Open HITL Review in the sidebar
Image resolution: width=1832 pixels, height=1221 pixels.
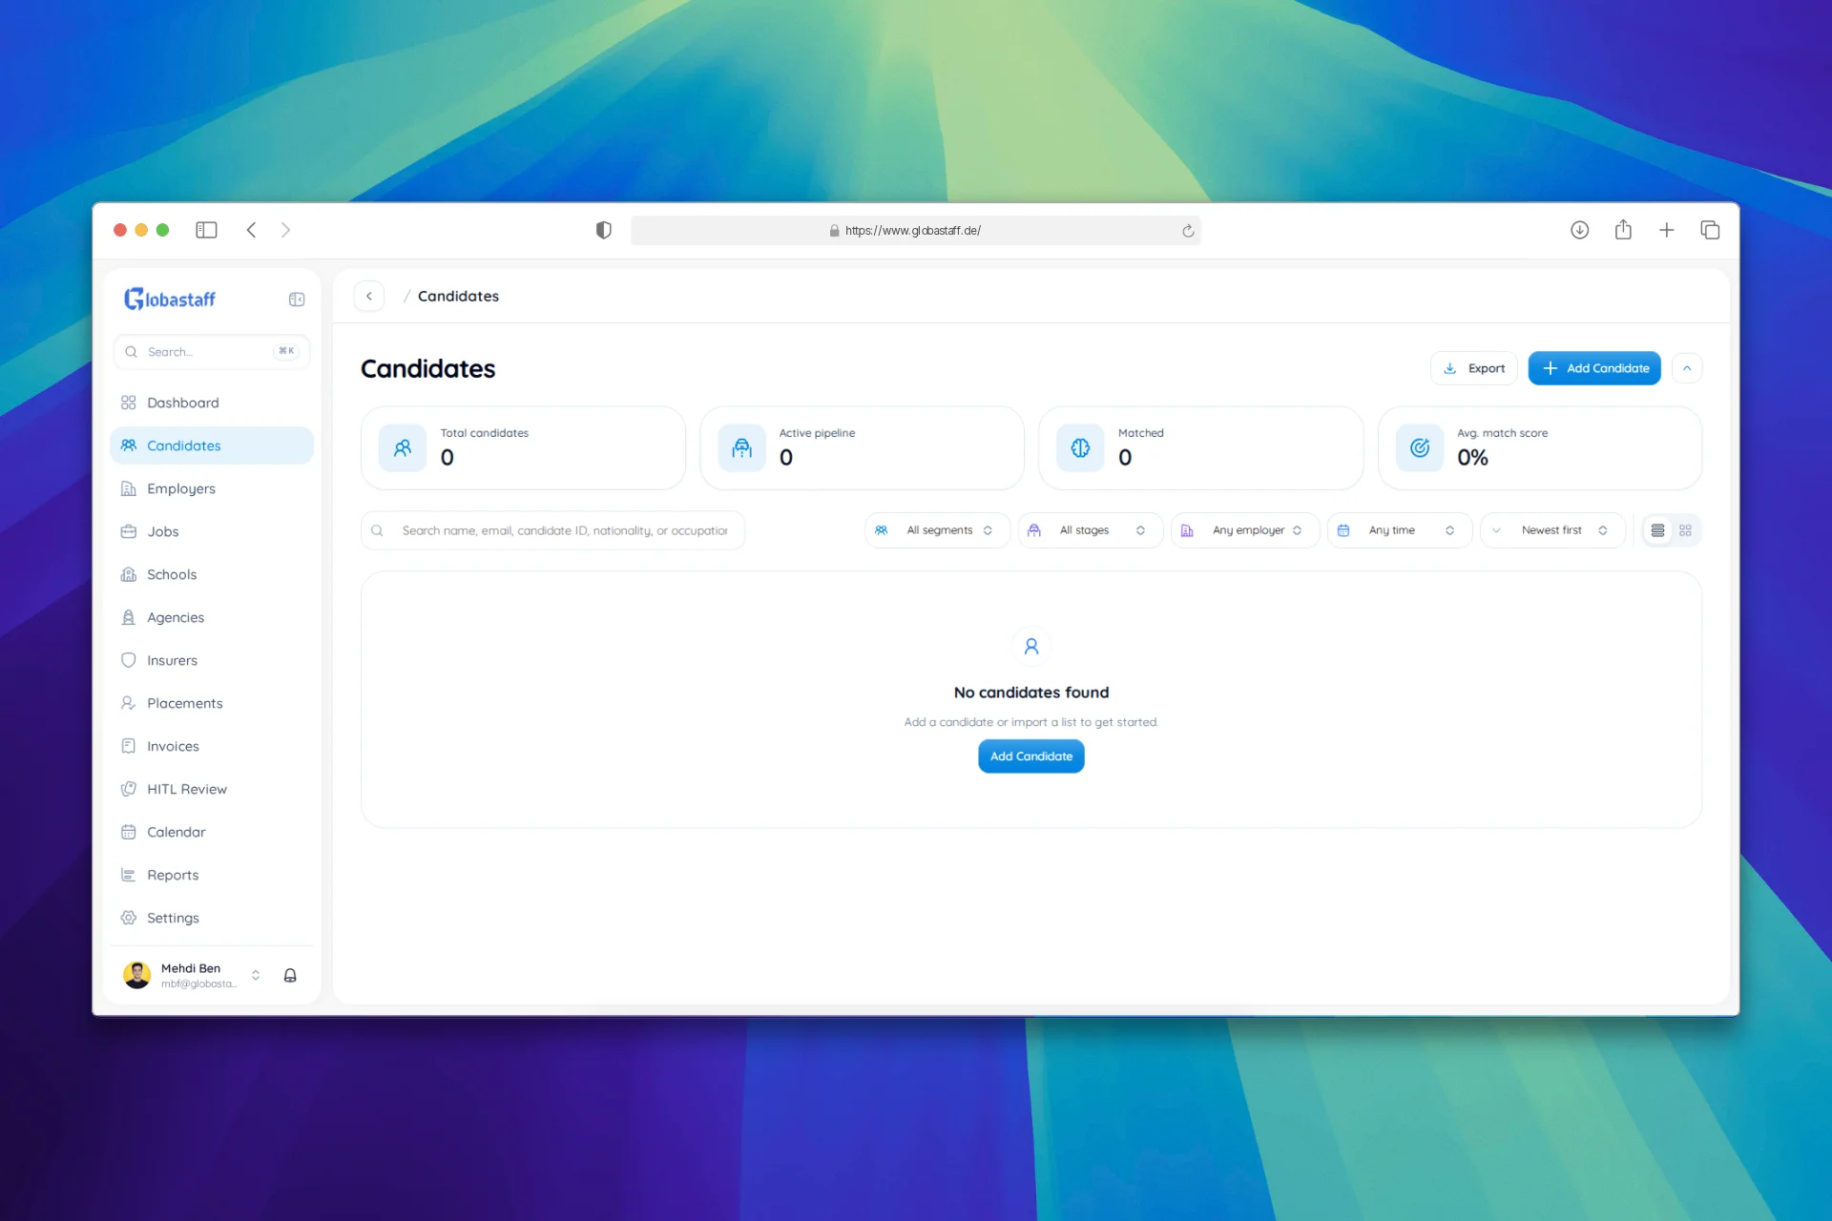click(212, 789)
